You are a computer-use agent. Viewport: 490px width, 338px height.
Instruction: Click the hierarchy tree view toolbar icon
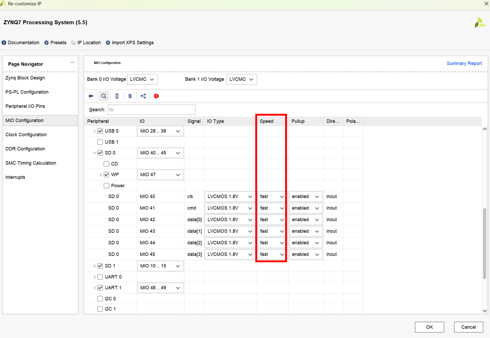[143, 96]
